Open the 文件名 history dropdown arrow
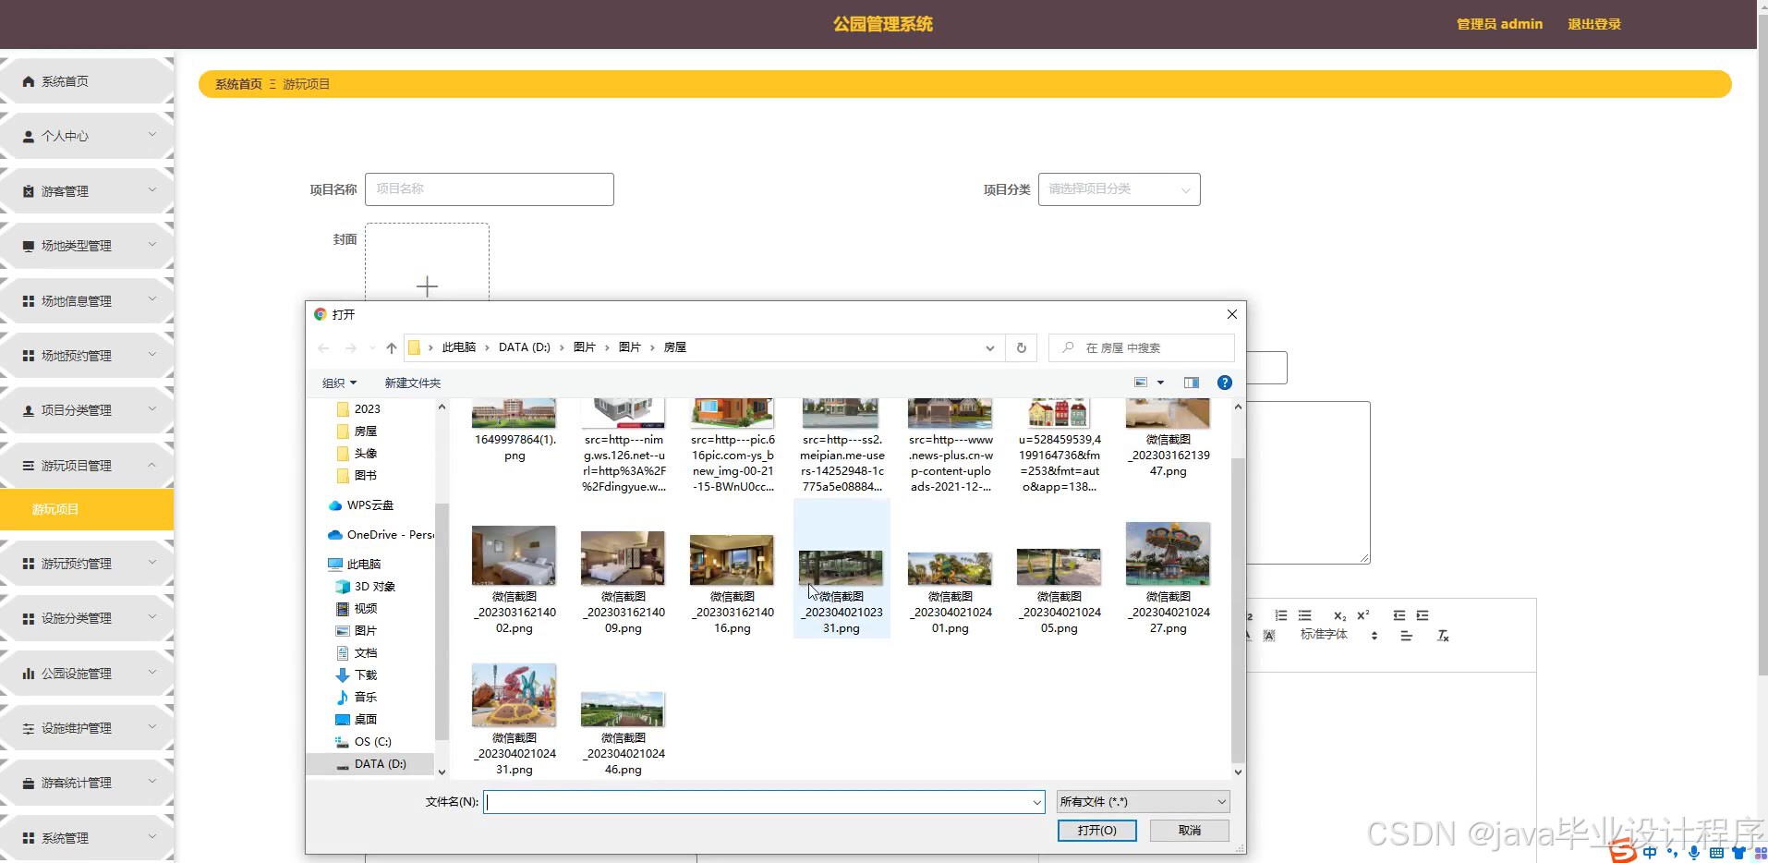The width and height of the screenshot is (1768, 863). (x=1036, y=802)
